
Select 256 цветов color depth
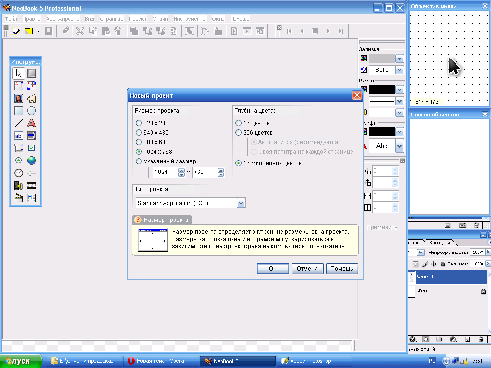click(x=239, y=133)
